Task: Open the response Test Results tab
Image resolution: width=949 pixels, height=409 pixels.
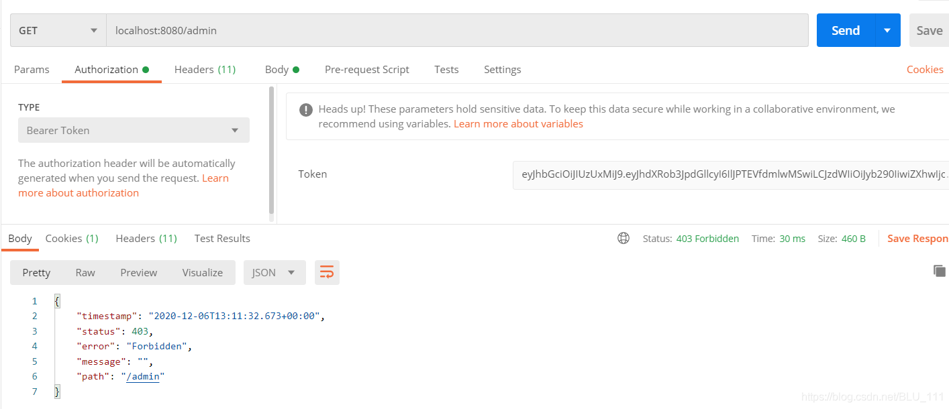Action: 222,238
